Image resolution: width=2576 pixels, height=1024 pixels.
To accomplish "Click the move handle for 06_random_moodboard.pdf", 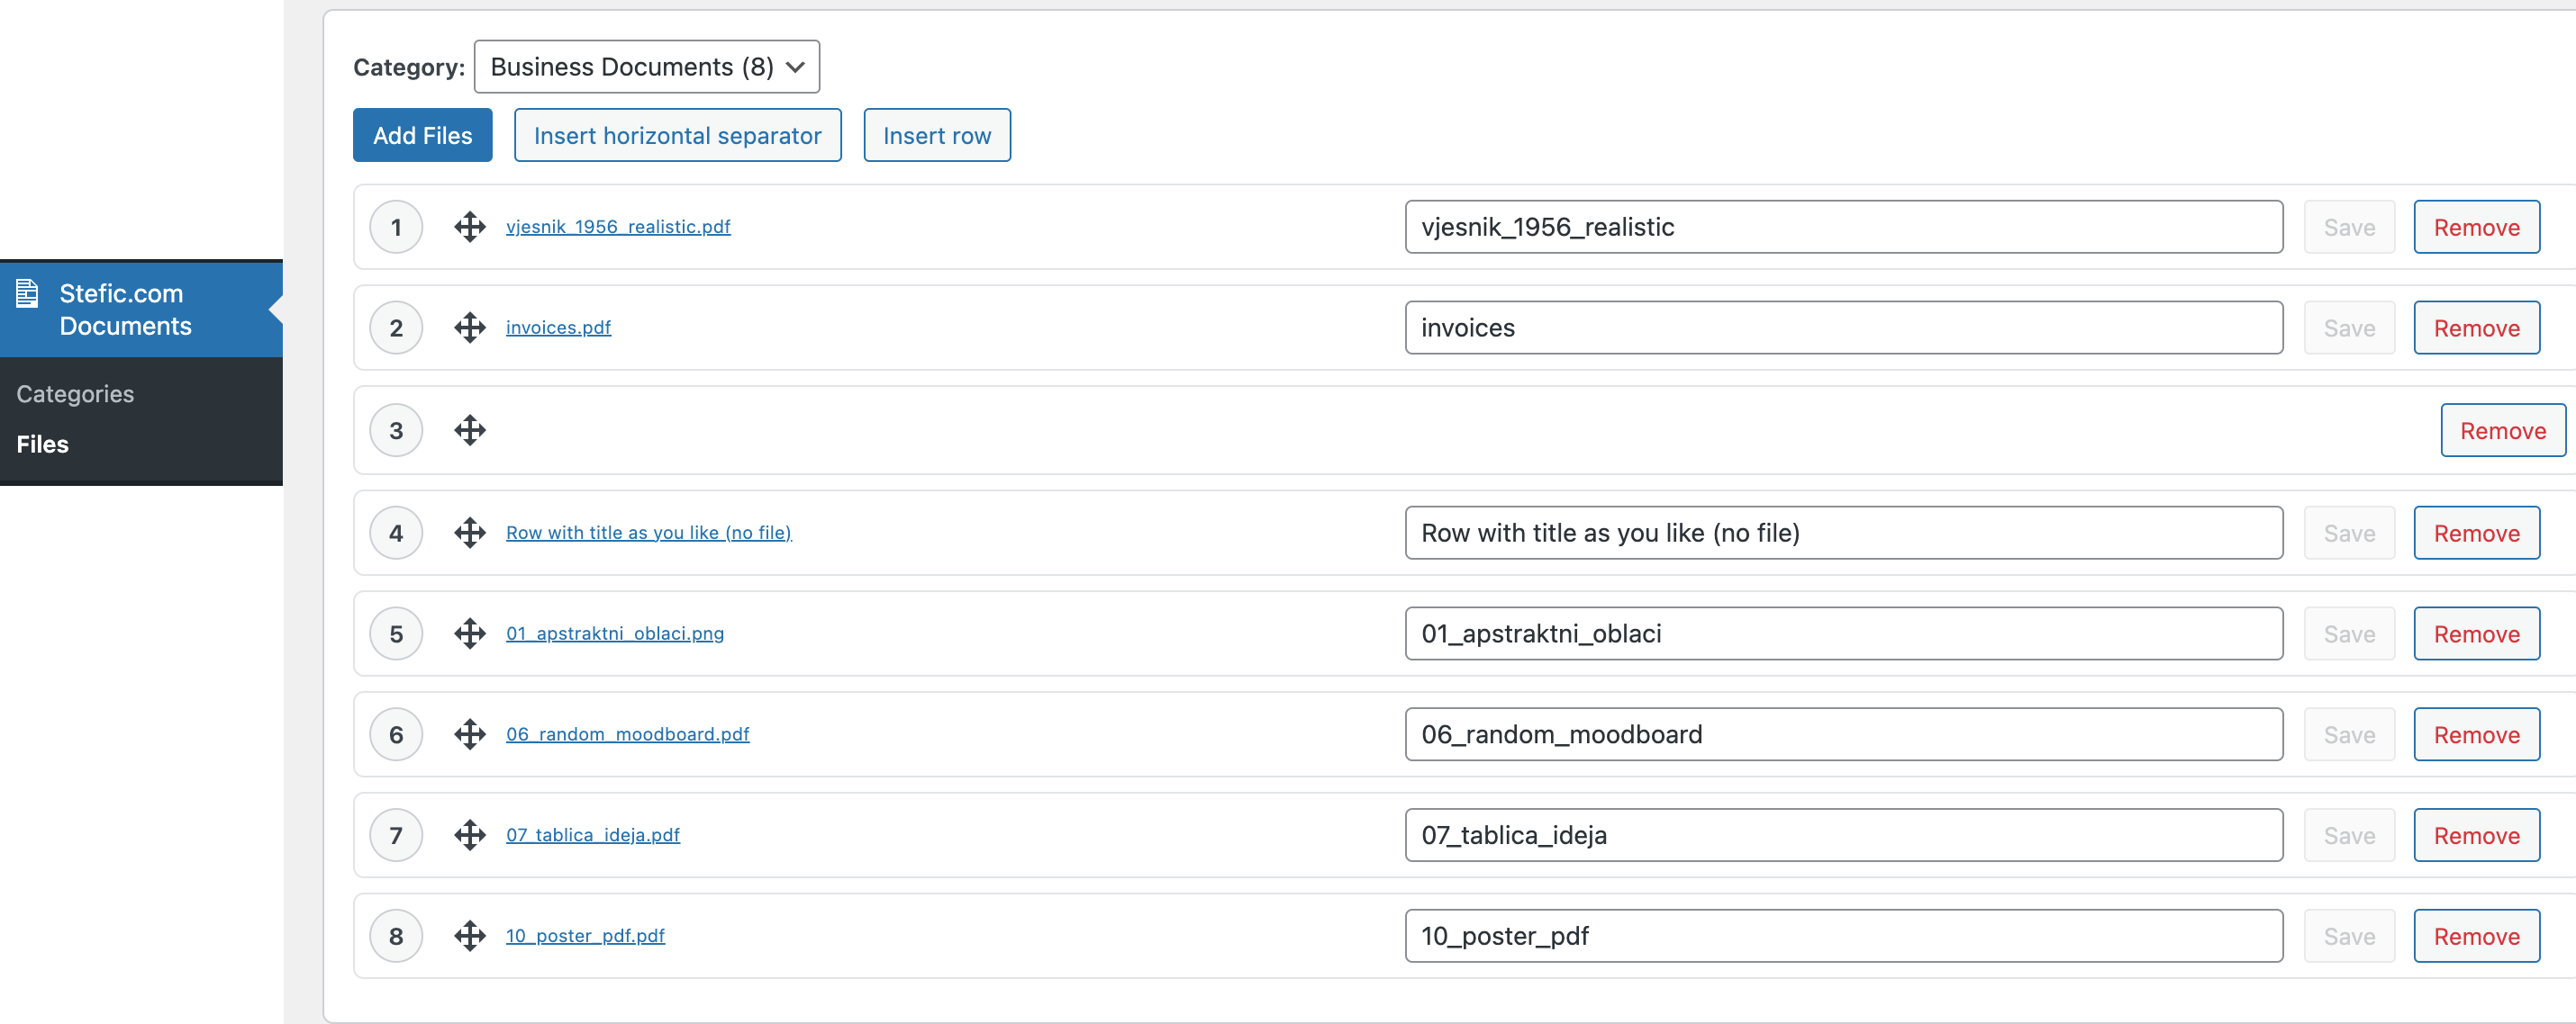I will tap(469, 734).
